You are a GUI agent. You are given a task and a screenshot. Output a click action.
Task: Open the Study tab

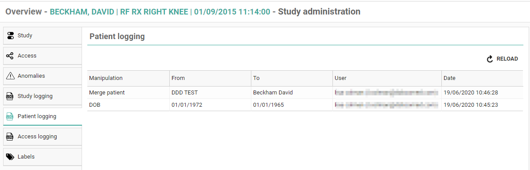coord(42,36)
